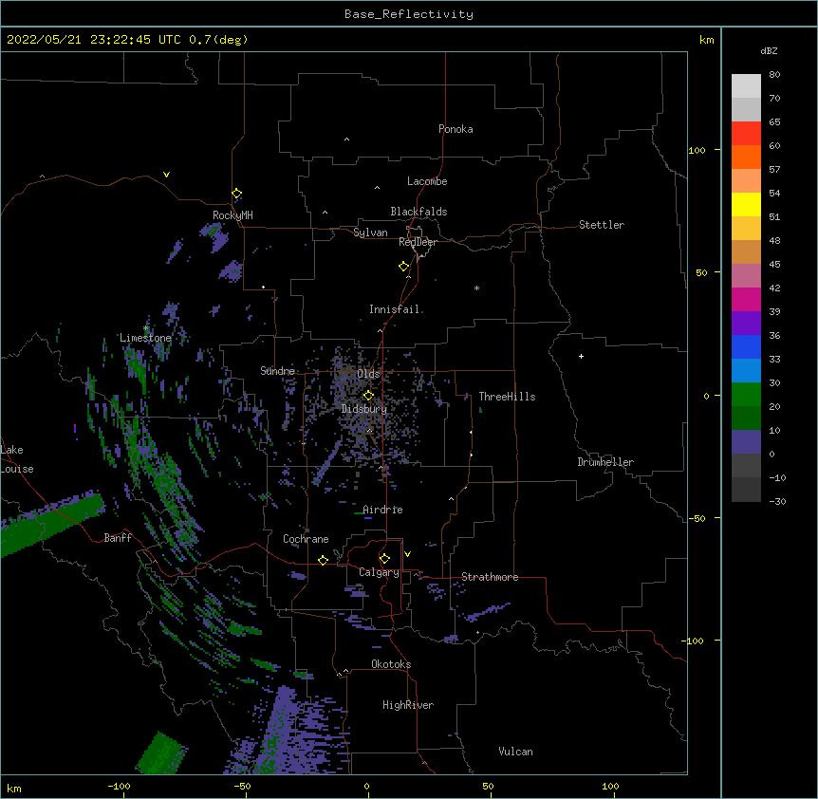818x799 pixels.
Task: Select the asterisk marker above Limestone
Action: pos(146,328)
